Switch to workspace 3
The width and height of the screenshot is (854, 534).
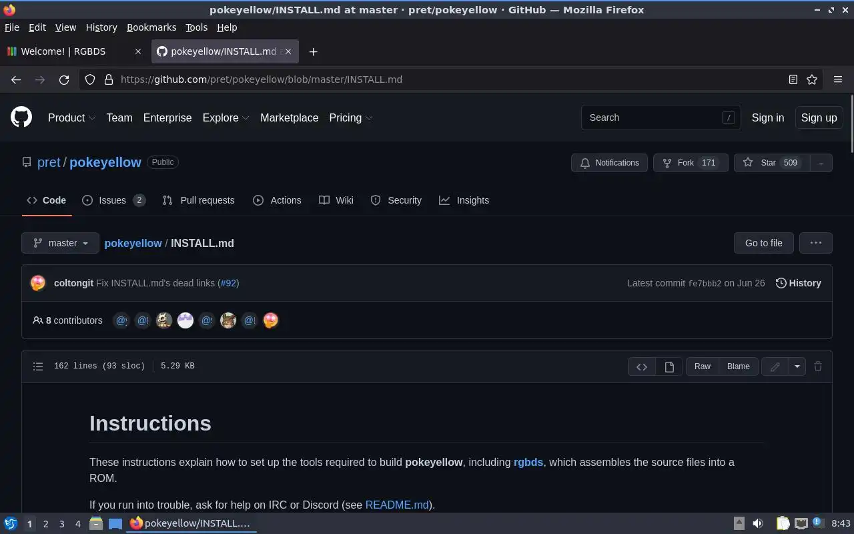61,524
